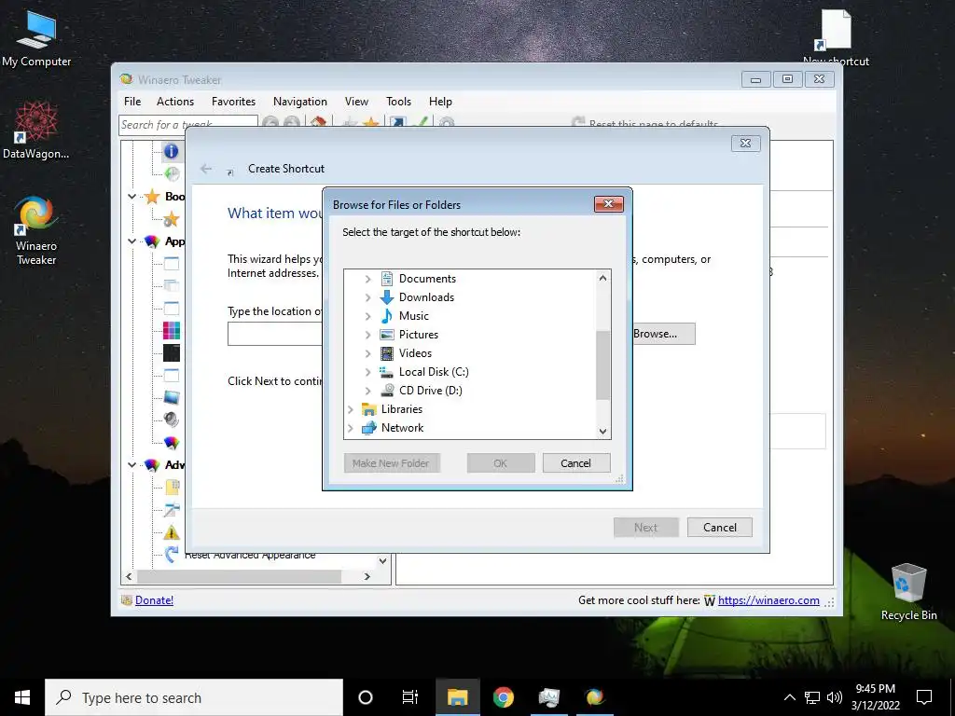The width and height of the screenshot is (955, 716).
Task: Expand the Network node
Action: pyautogui.click(x=351, y=428)
